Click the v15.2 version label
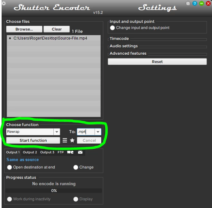The image size is (212, 208). point(98,13)
